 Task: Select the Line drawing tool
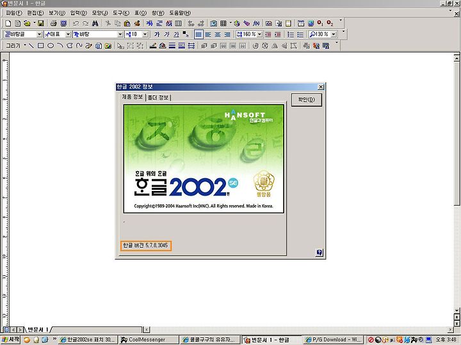(x=31, y=45)
